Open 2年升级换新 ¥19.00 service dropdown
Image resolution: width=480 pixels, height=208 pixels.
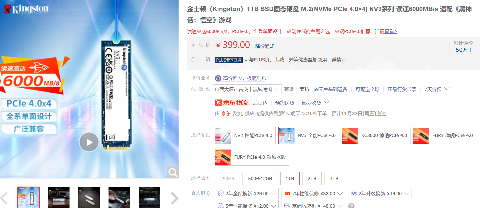coord(380,194)
